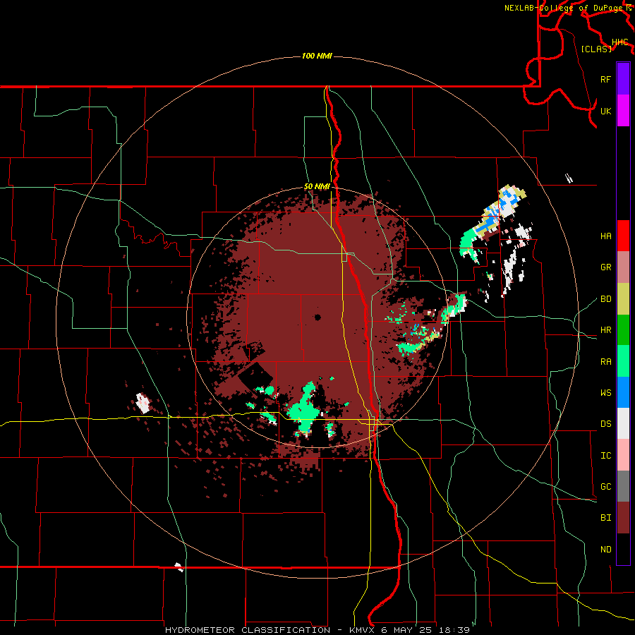
Task: Click the IC legend label
Action: 605,456
